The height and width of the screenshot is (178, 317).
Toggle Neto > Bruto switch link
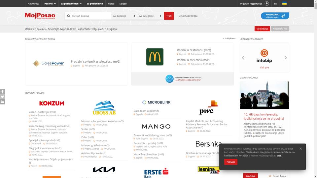[277, 176]
